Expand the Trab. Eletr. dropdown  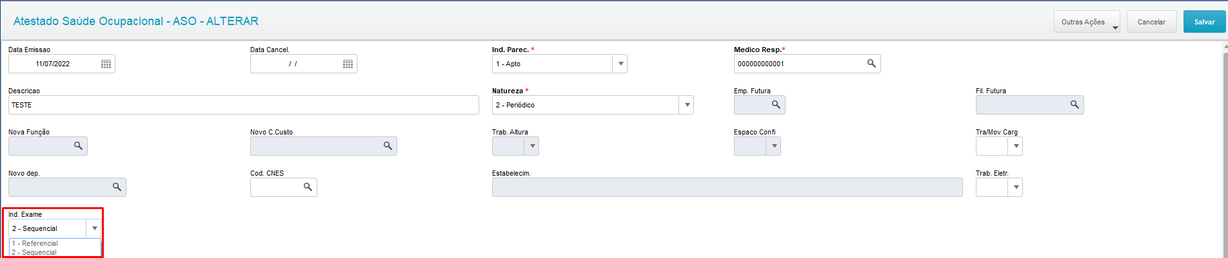click(1016, 187)
